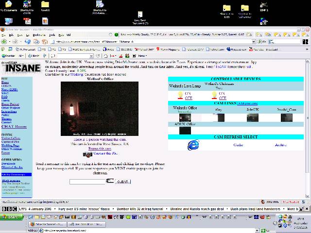This screenshot has width=311, height=233.
Task: Click the bookmarks toolbar overflow chevron
Action: [x=307, y=49]
